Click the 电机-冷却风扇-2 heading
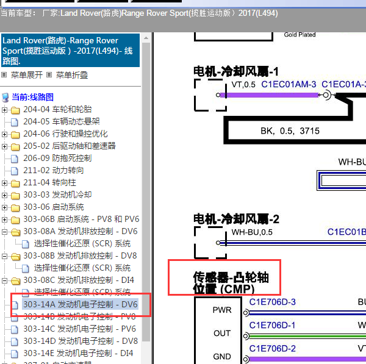The height and width of the screenshot is (364, 366). 236,219
